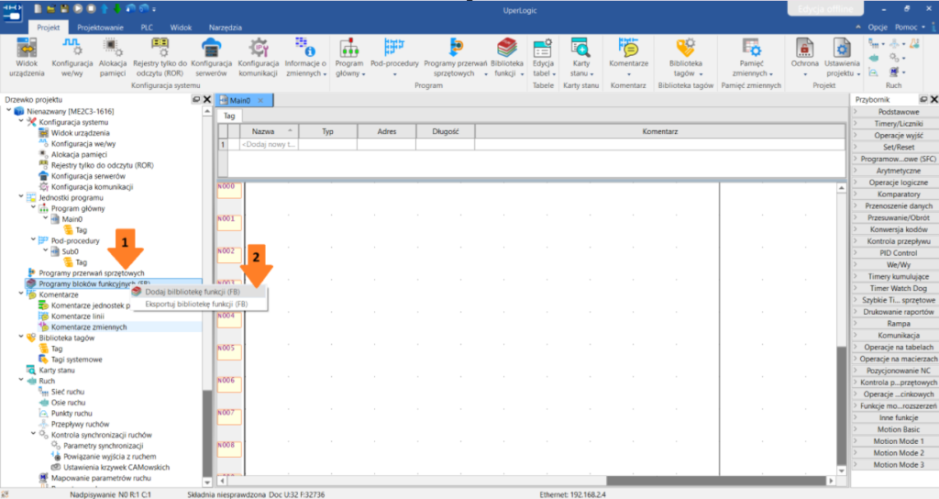
Task: Collapse Kontrola synchronizacji ruchów tree node
Action: point(34,434)
